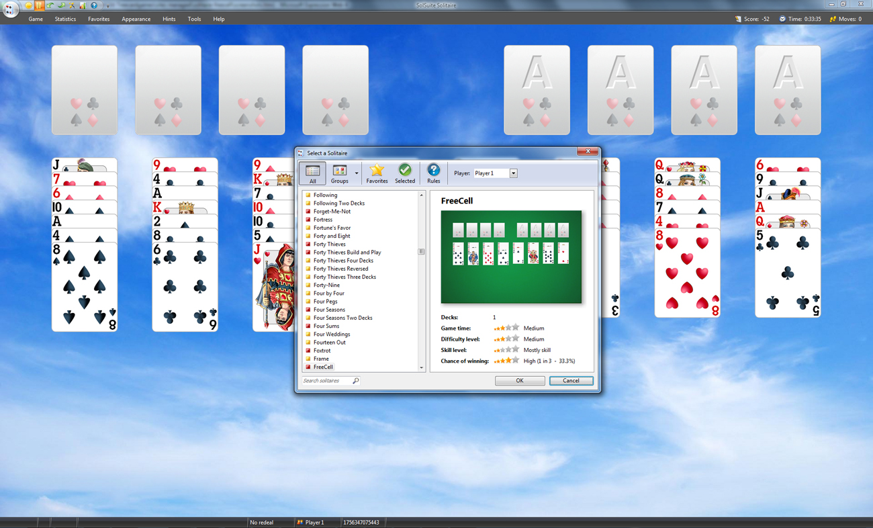The image size is (873, 528).
Task: Open Favorites star in dialog toolbar
Action: click(377, 173)
